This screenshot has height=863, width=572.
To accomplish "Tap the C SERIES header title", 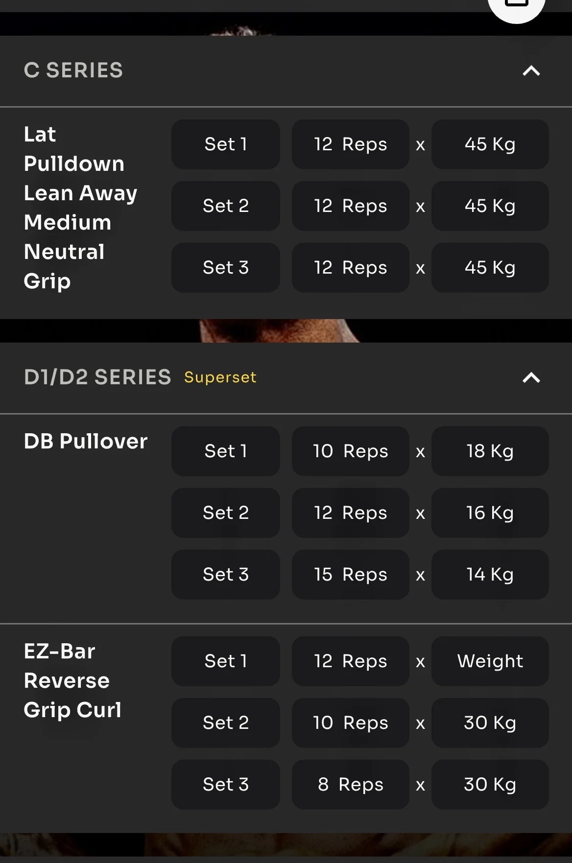I will [x=73, y=70].
